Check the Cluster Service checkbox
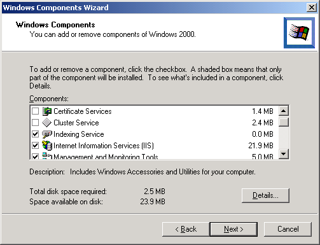Image resolution: width=320 pixels, height=245 pixels. click(x=35, y=122)
